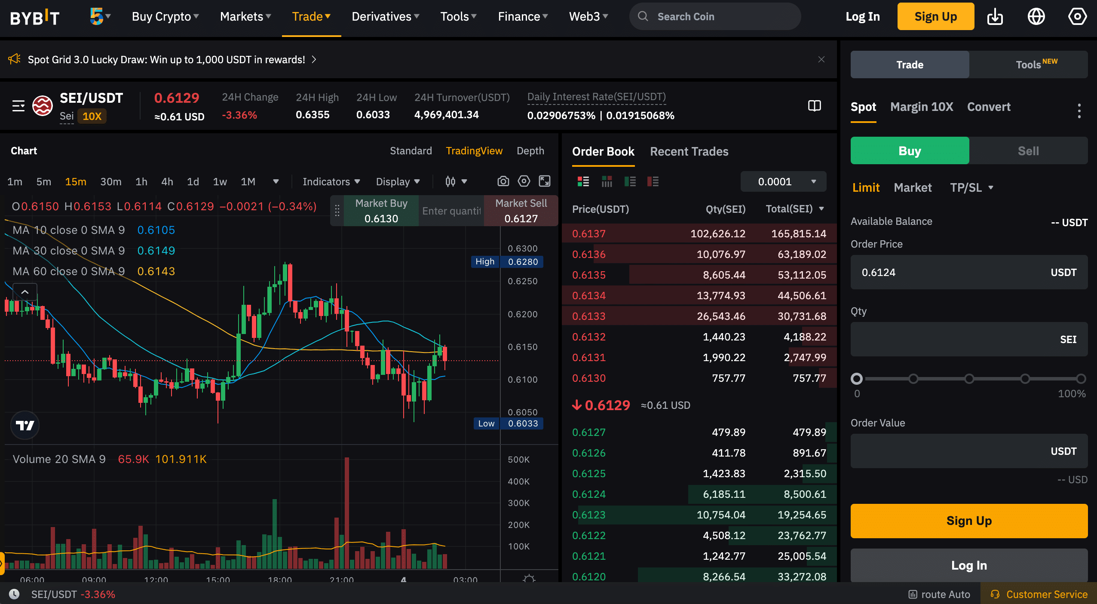Click the announcement megaphone icon
Image resolution: width=1097 pixels, height=604 pixels.
(15, 59)
